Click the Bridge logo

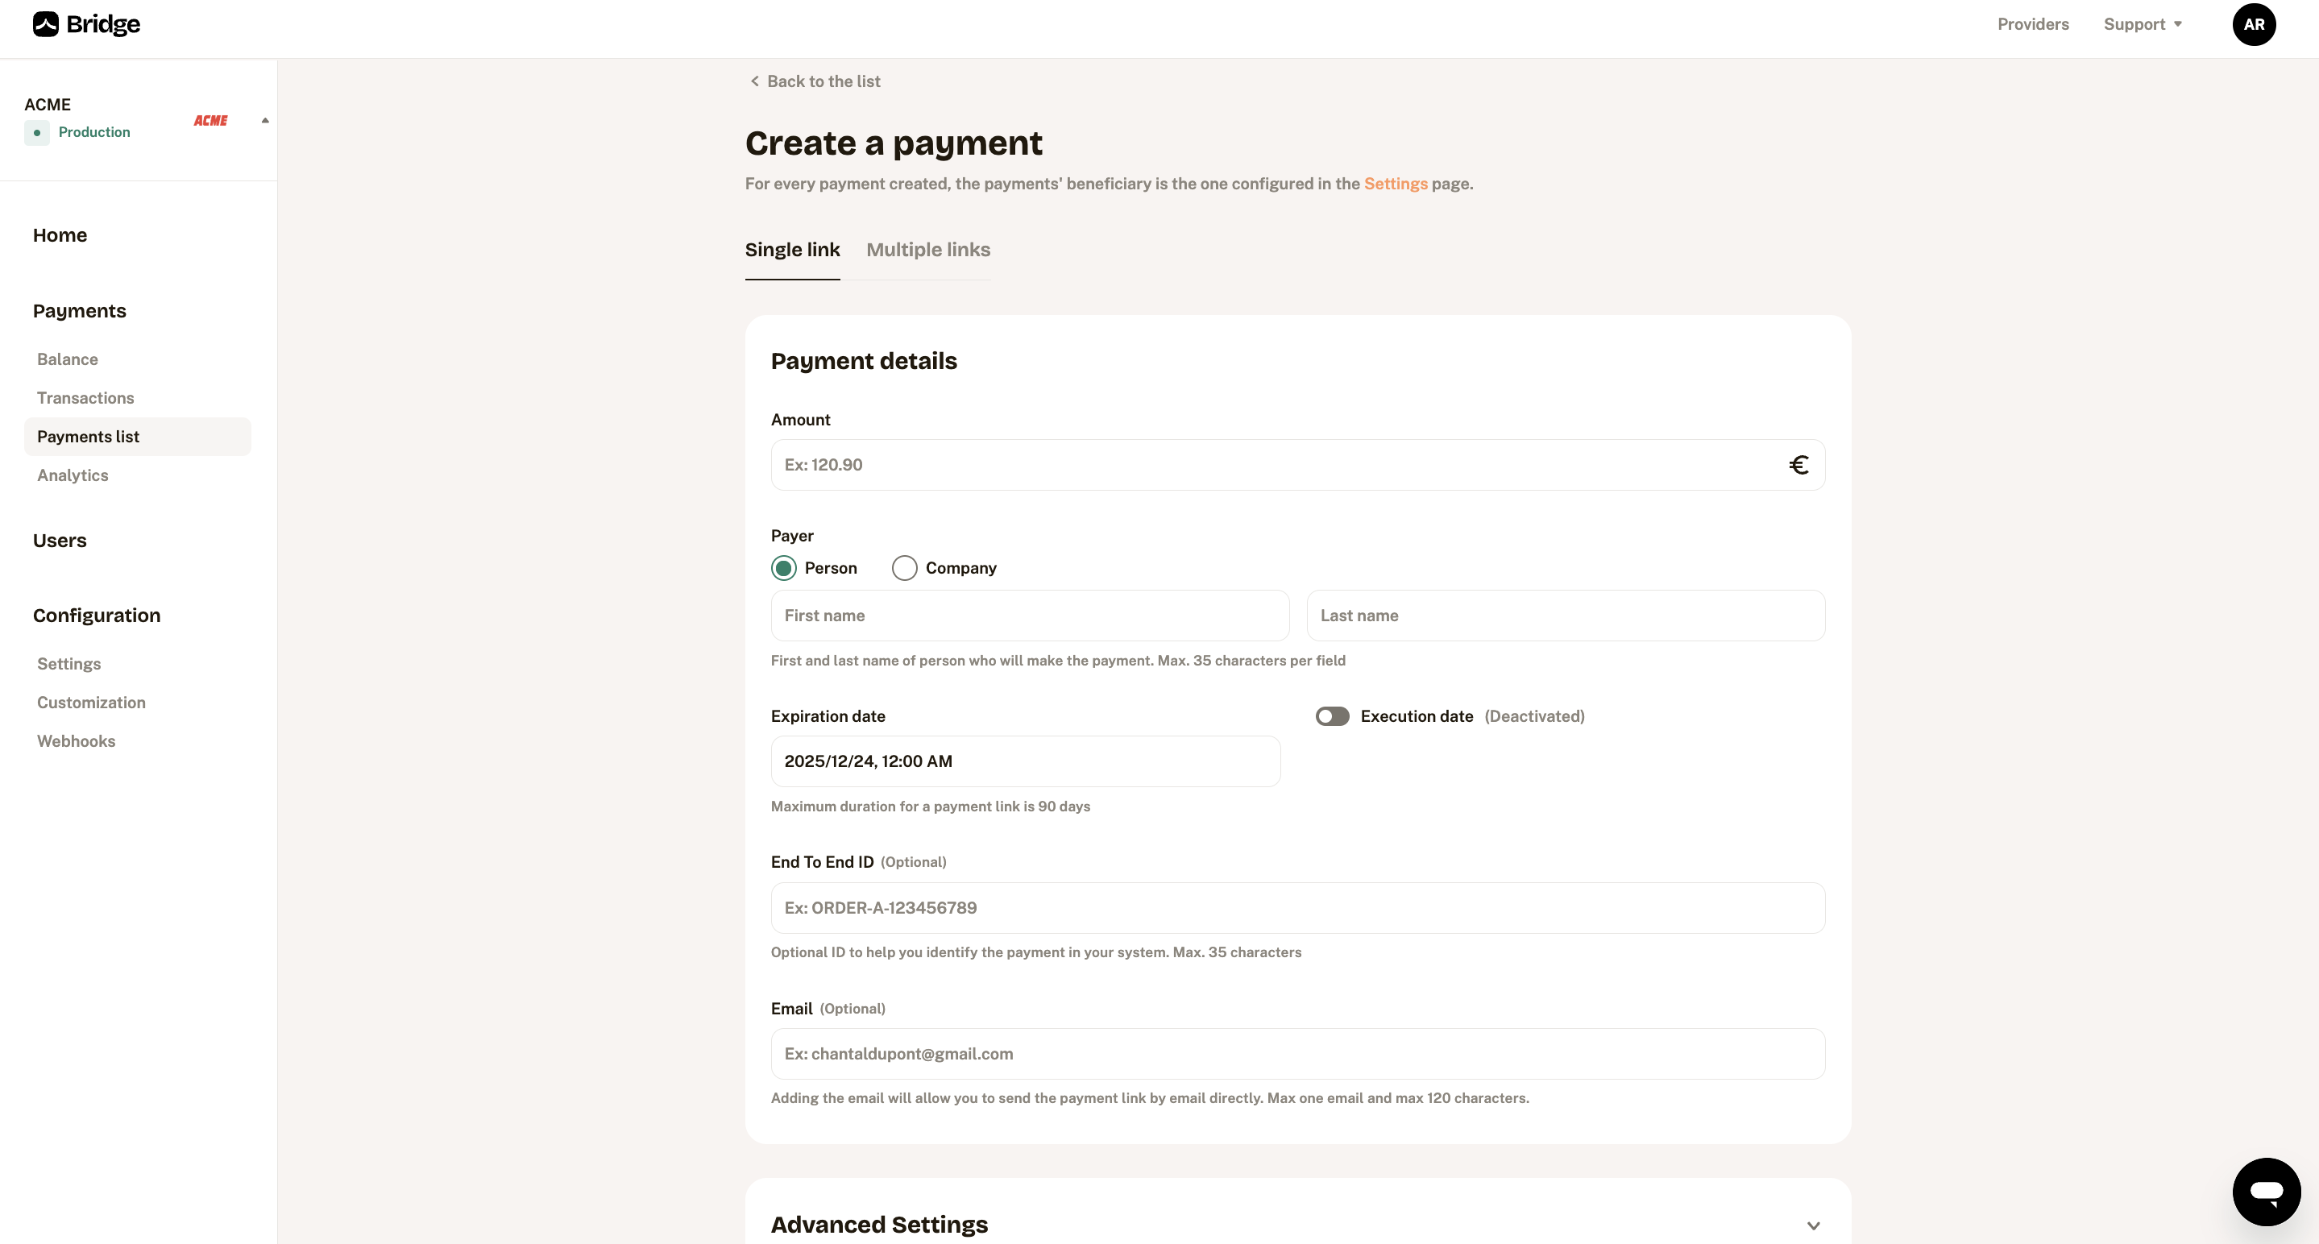(x=86, y=24)
